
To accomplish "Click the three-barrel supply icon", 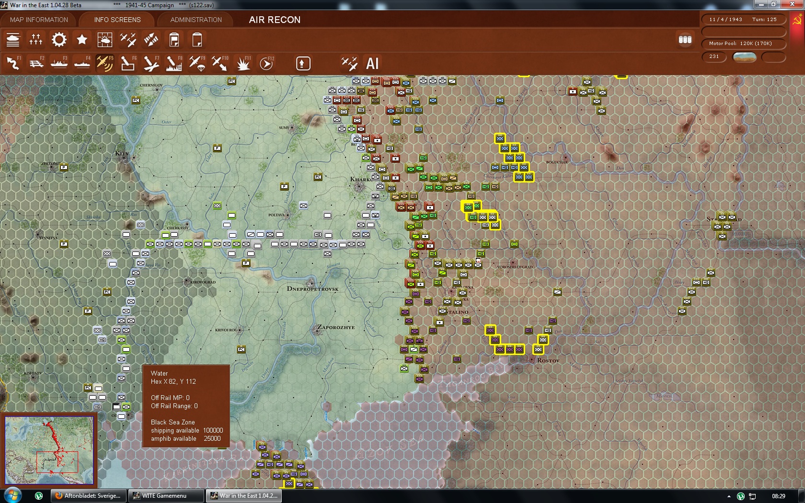I will [x=685, y=39].
